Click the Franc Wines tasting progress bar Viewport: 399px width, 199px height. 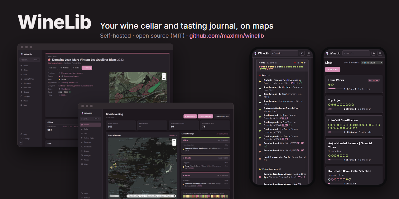pos(335,89)
